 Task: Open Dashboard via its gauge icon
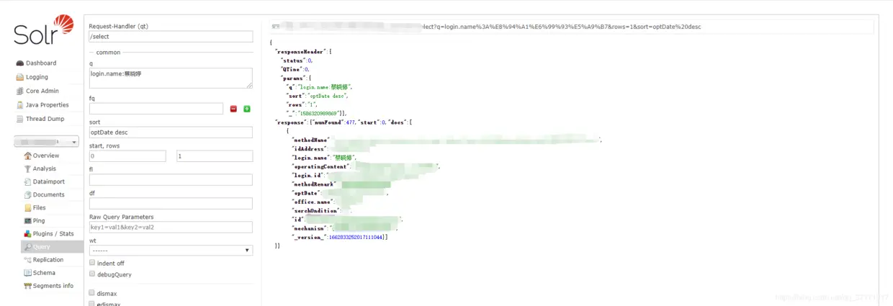point(20,63)
